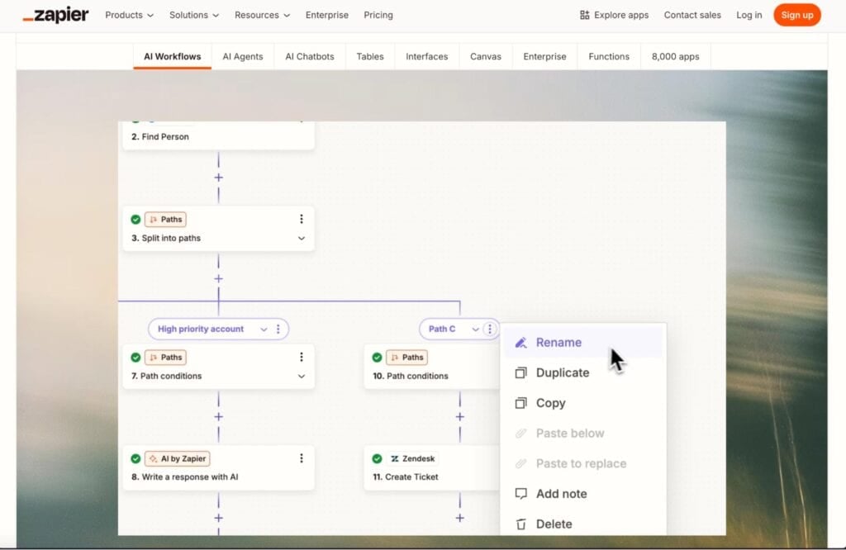Expand the High priority account chevron
The width and height of the screenshot is (846, 550).
(264, 330)
